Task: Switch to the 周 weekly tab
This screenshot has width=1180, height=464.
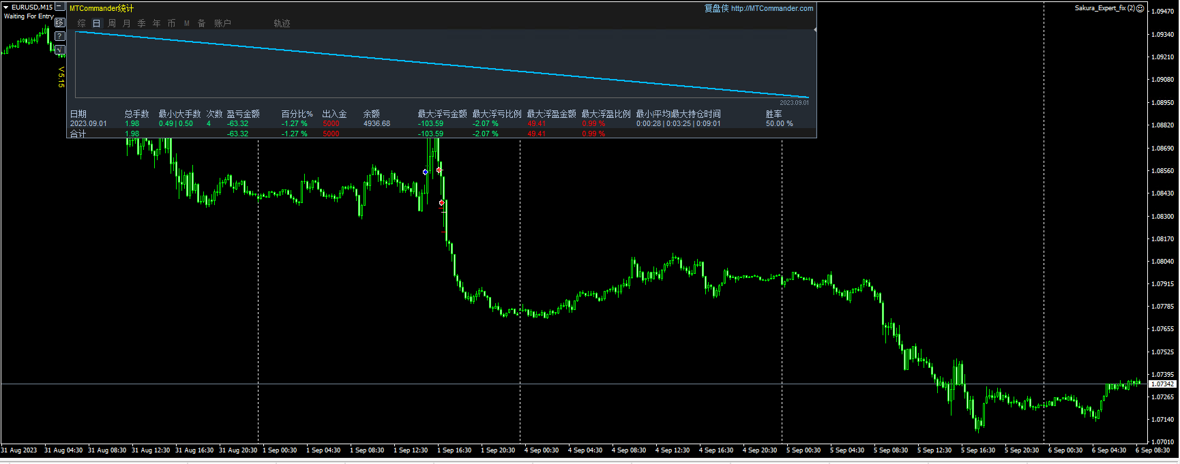Action: pos(112,23)
